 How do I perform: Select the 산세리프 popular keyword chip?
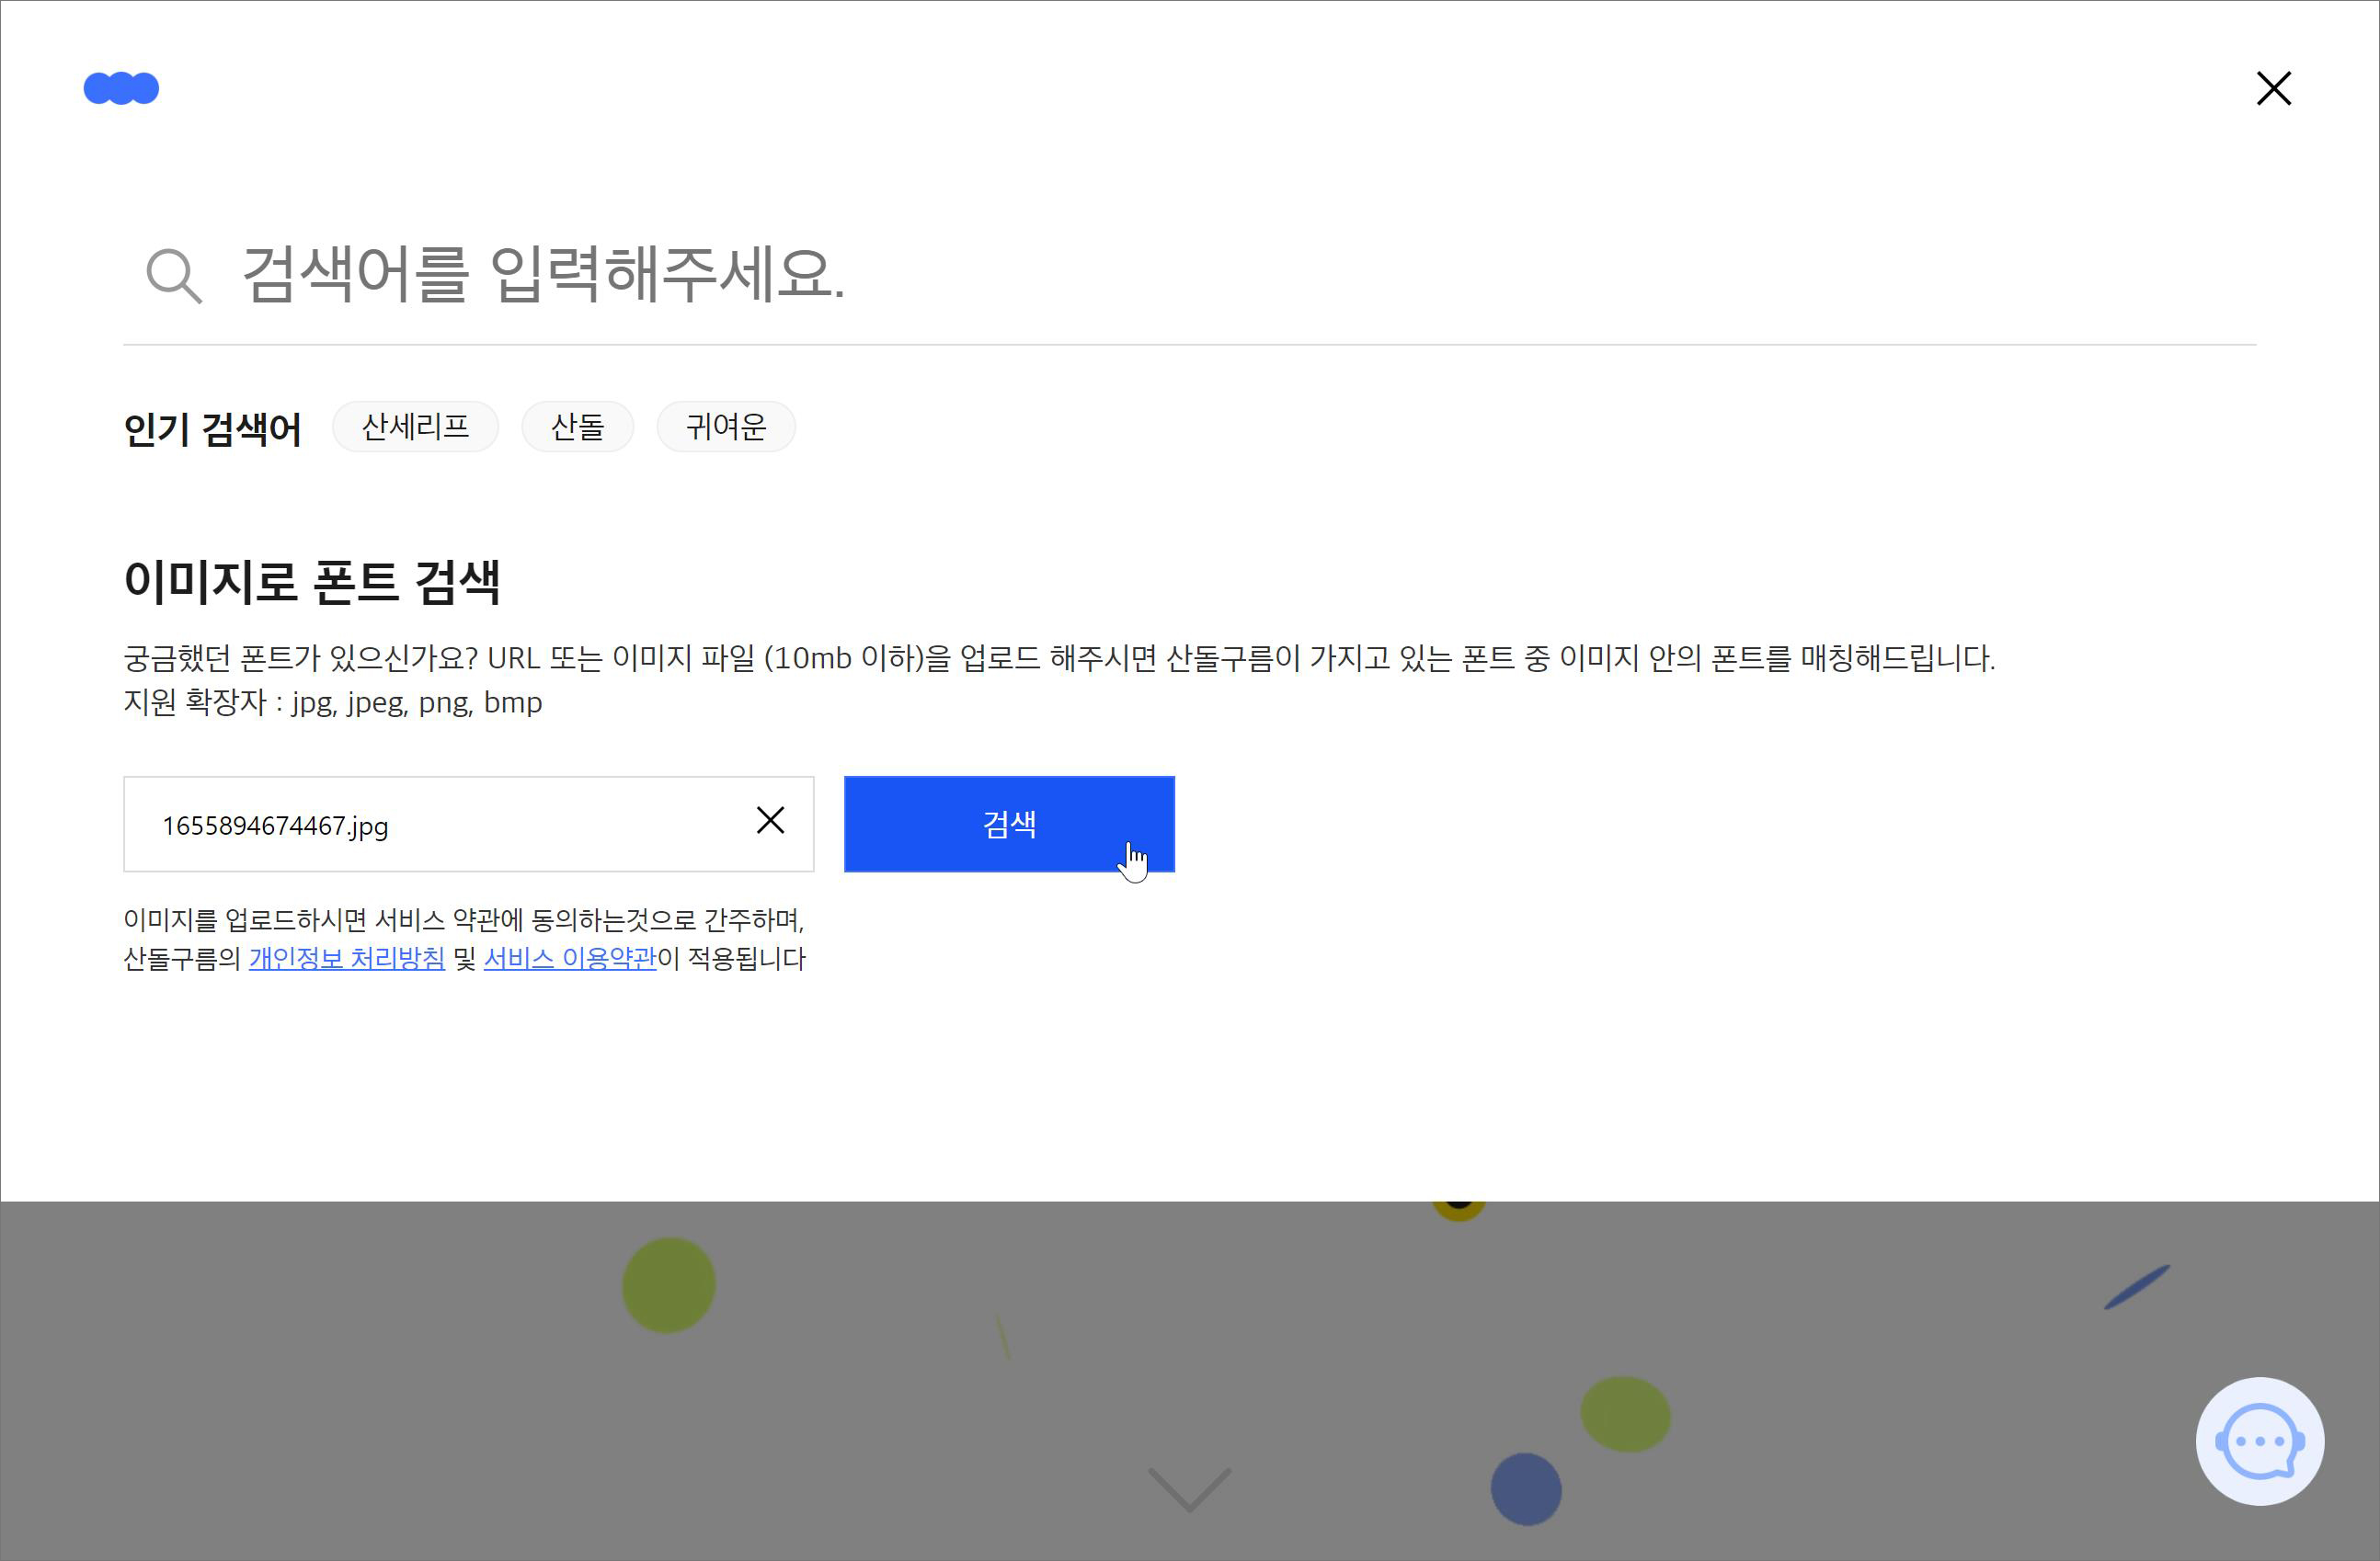coord(415,427)
